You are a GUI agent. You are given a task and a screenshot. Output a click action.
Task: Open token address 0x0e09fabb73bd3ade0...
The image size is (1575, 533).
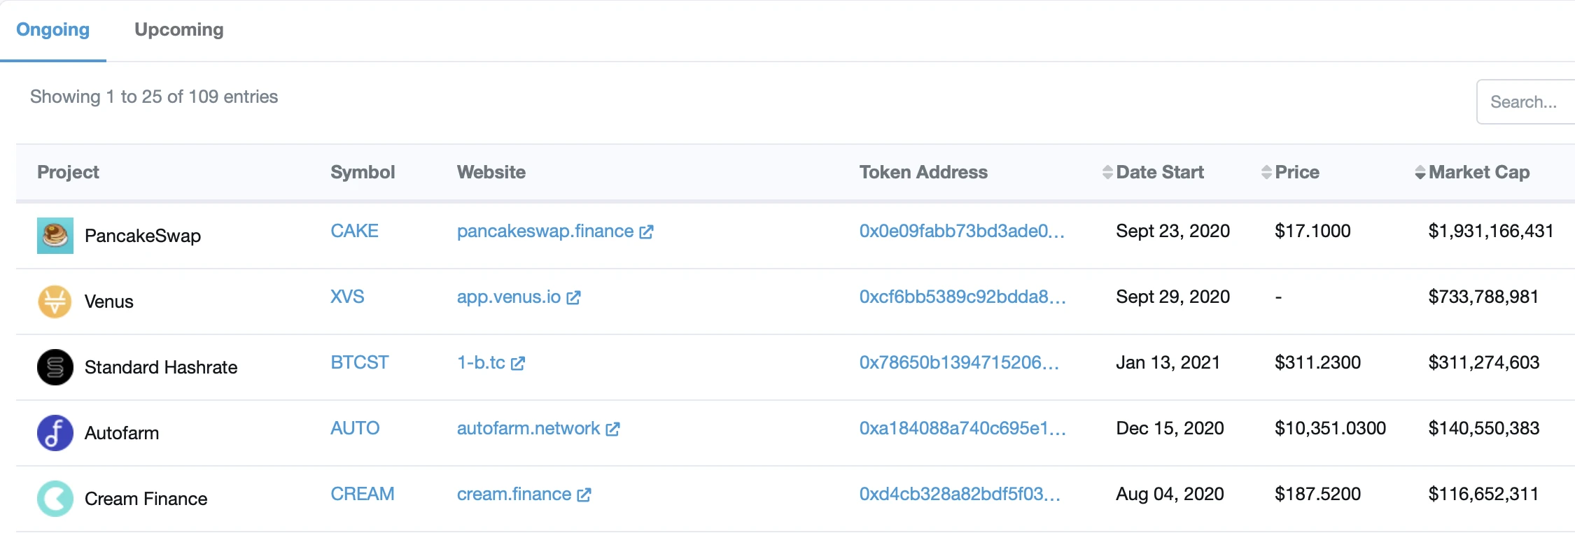pyautogui.click(x=962, y=231)
